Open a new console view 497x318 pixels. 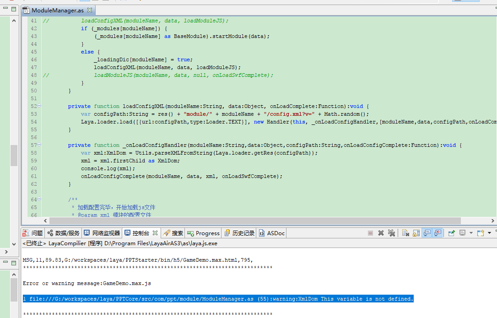click(x=480, y=233)
